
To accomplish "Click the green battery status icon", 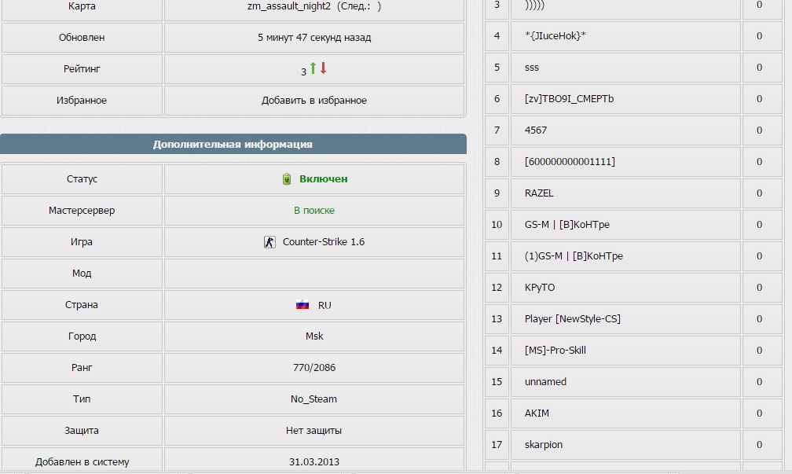I will tap(286, 179).
